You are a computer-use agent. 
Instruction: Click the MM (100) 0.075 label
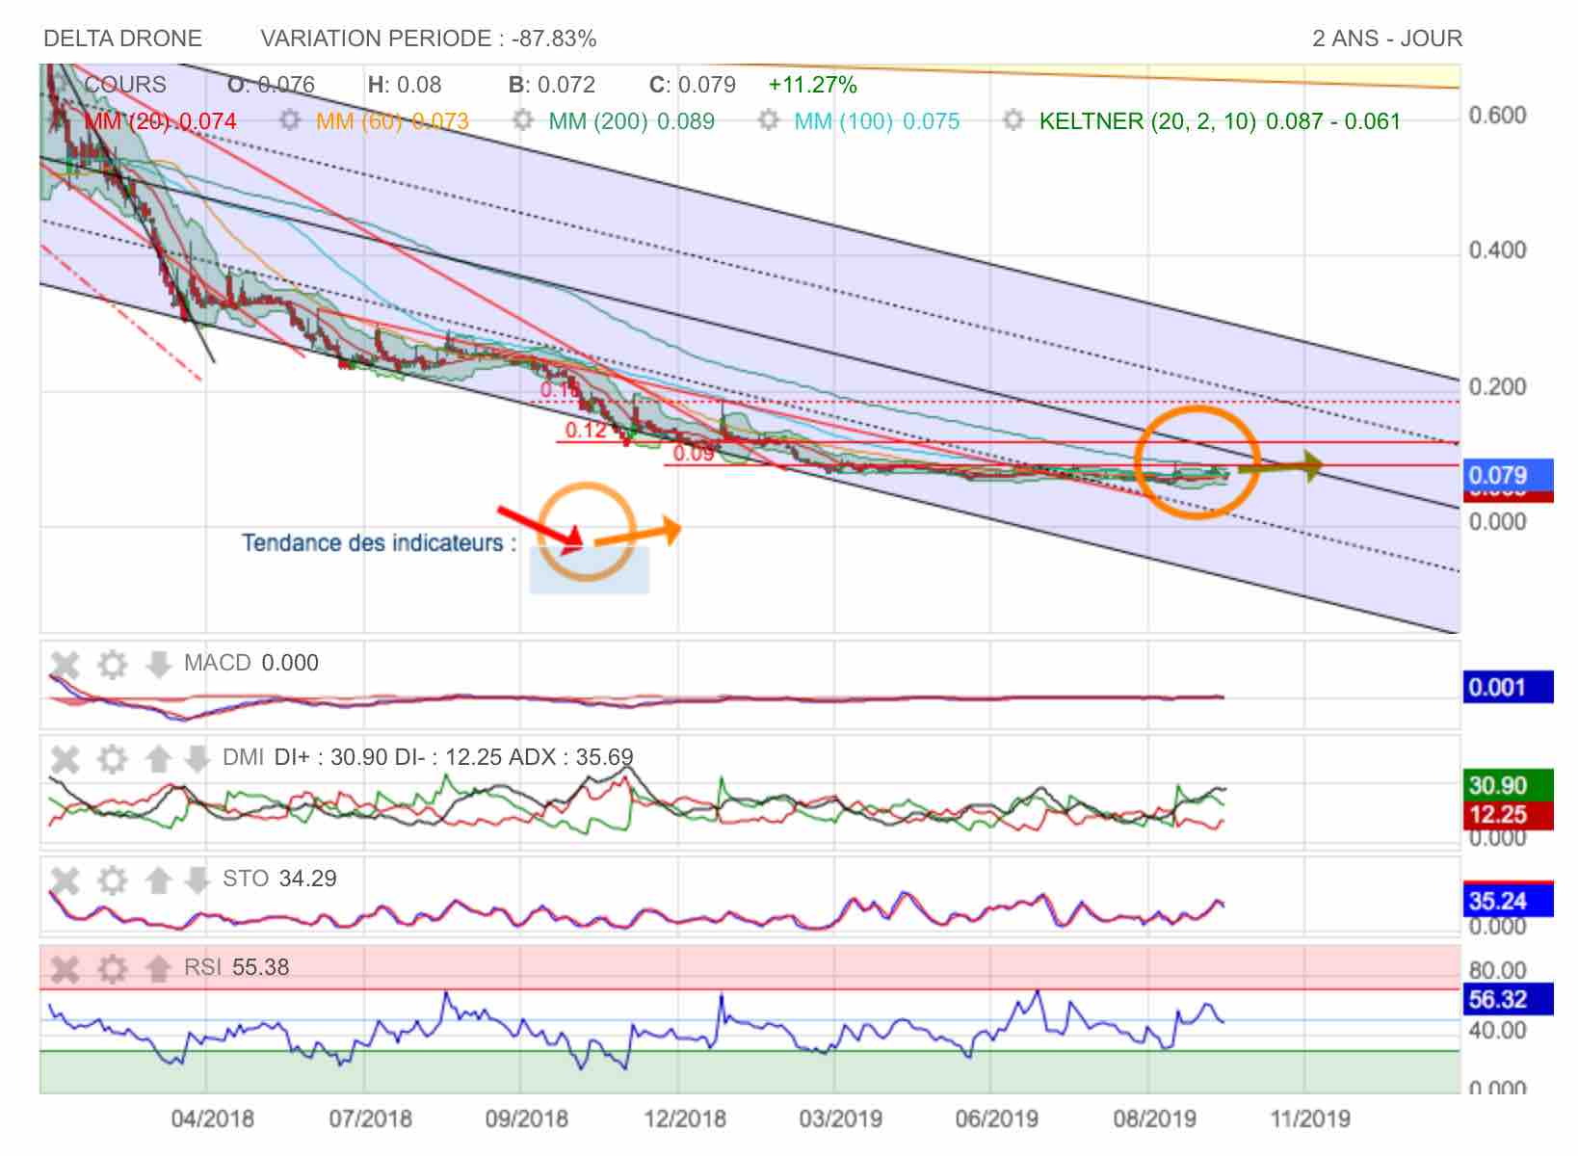coord(877,121)
